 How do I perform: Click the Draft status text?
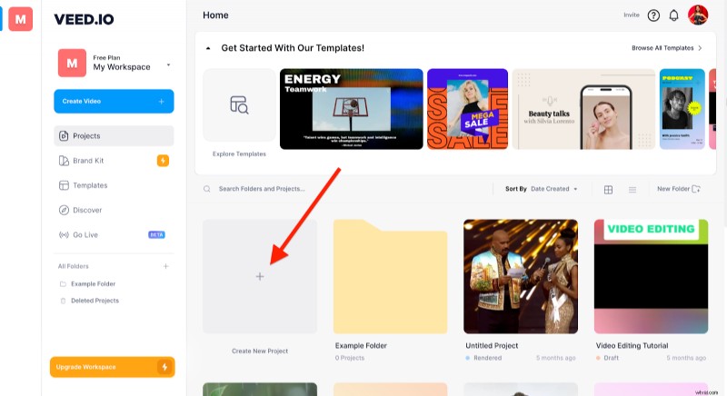[x=611, y=358]
